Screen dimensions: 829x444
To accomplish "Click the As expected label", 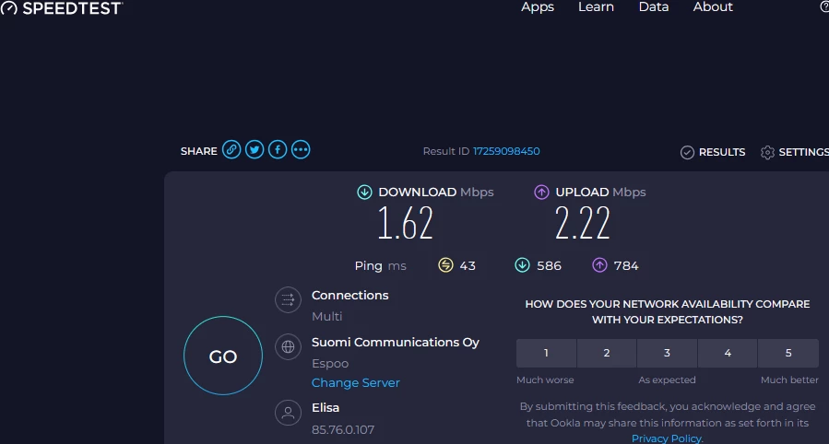I will 668,380.
